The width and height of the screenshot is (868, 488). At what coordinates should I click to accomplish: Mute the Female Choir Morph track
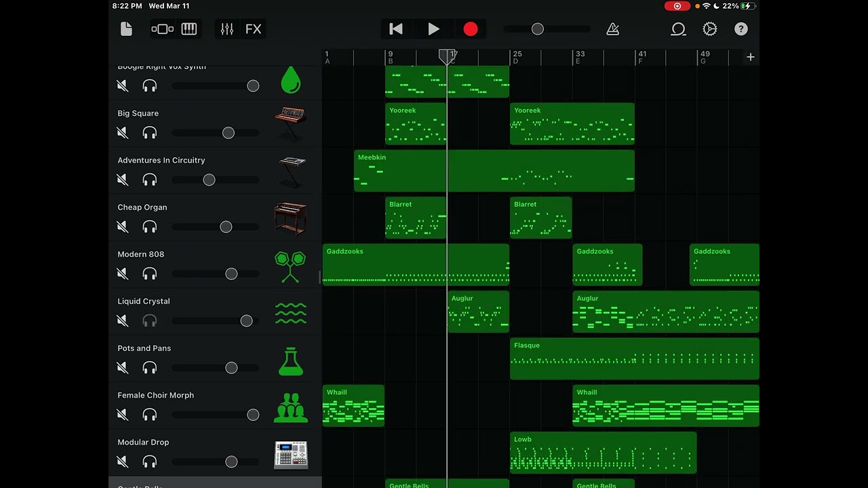click(123, 415)
